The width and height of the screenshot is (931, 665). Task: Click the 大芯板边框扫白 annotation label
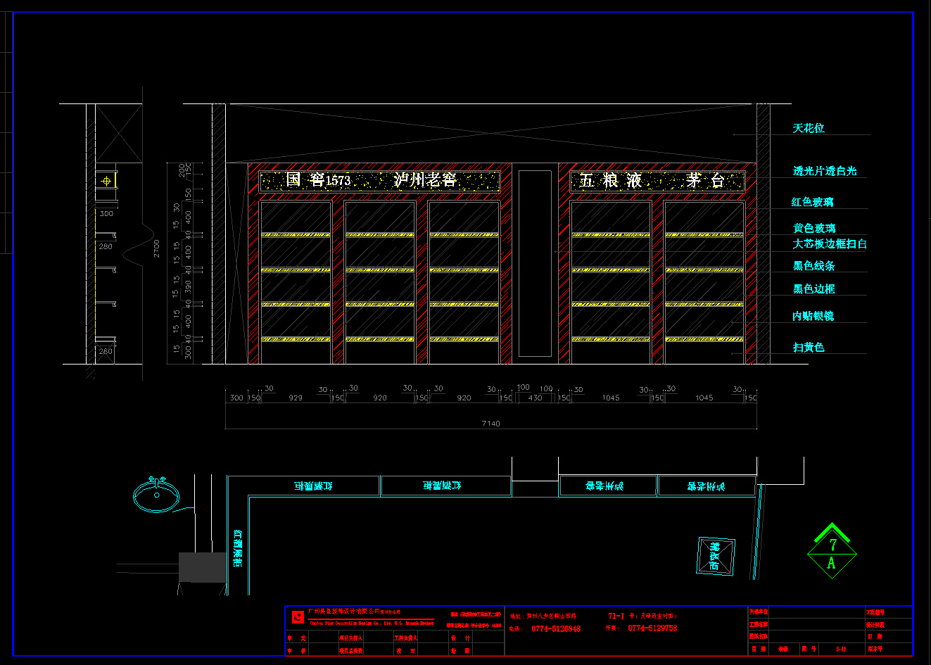[830, 244]
